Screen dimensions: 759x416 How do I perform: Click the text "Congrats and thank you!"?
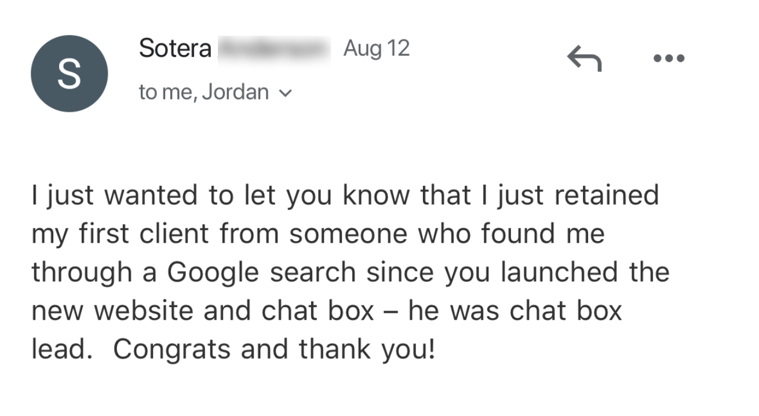point(273,349)
